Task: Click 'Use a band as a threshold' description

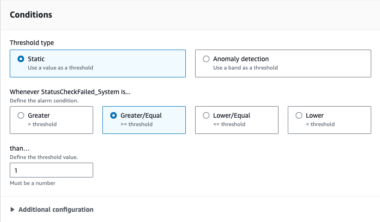Action: 245,68
